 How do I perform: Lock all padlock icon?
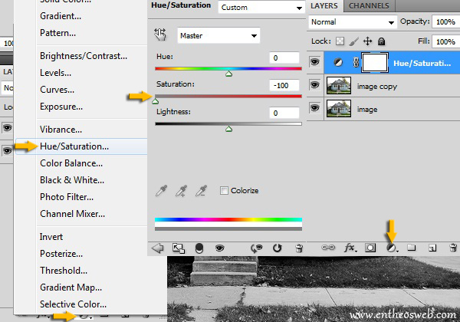(x=381, y=41)
